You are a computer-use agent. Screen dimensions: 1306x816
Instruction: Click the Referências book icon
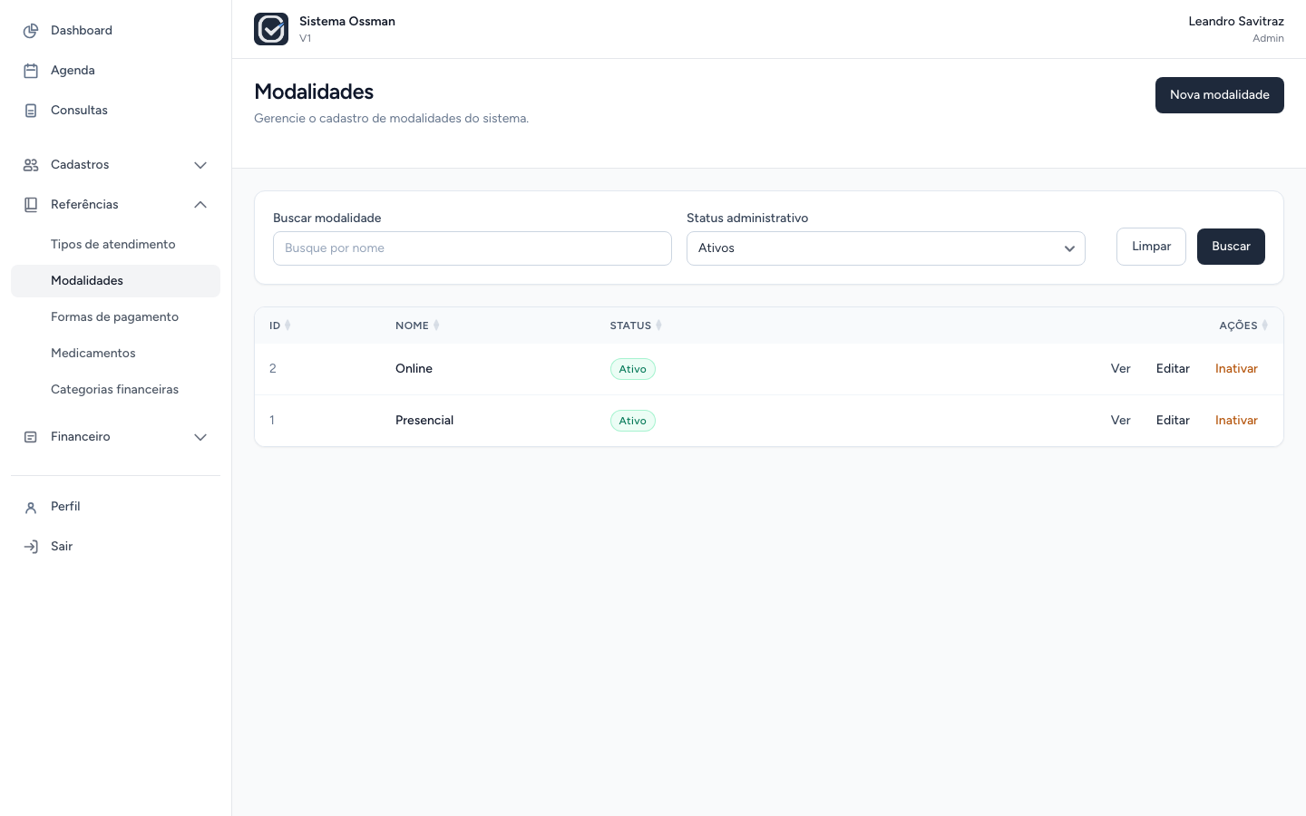point(31,205)
